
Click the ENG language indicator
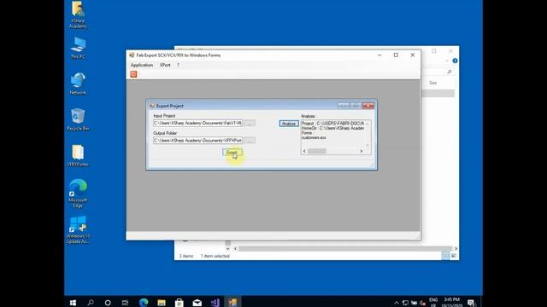click(x=433, y=300)
